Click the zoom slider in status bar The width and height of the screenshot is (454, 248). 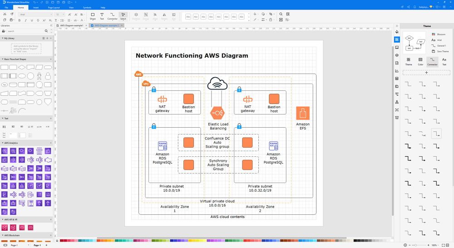[x=419, y=245]
